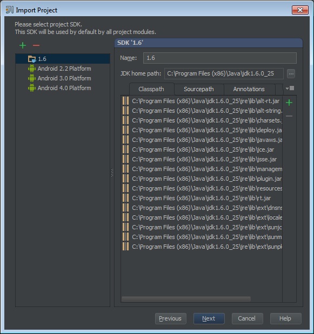
Task: Show the Annotations tab
Action: [x=249, y=89]
